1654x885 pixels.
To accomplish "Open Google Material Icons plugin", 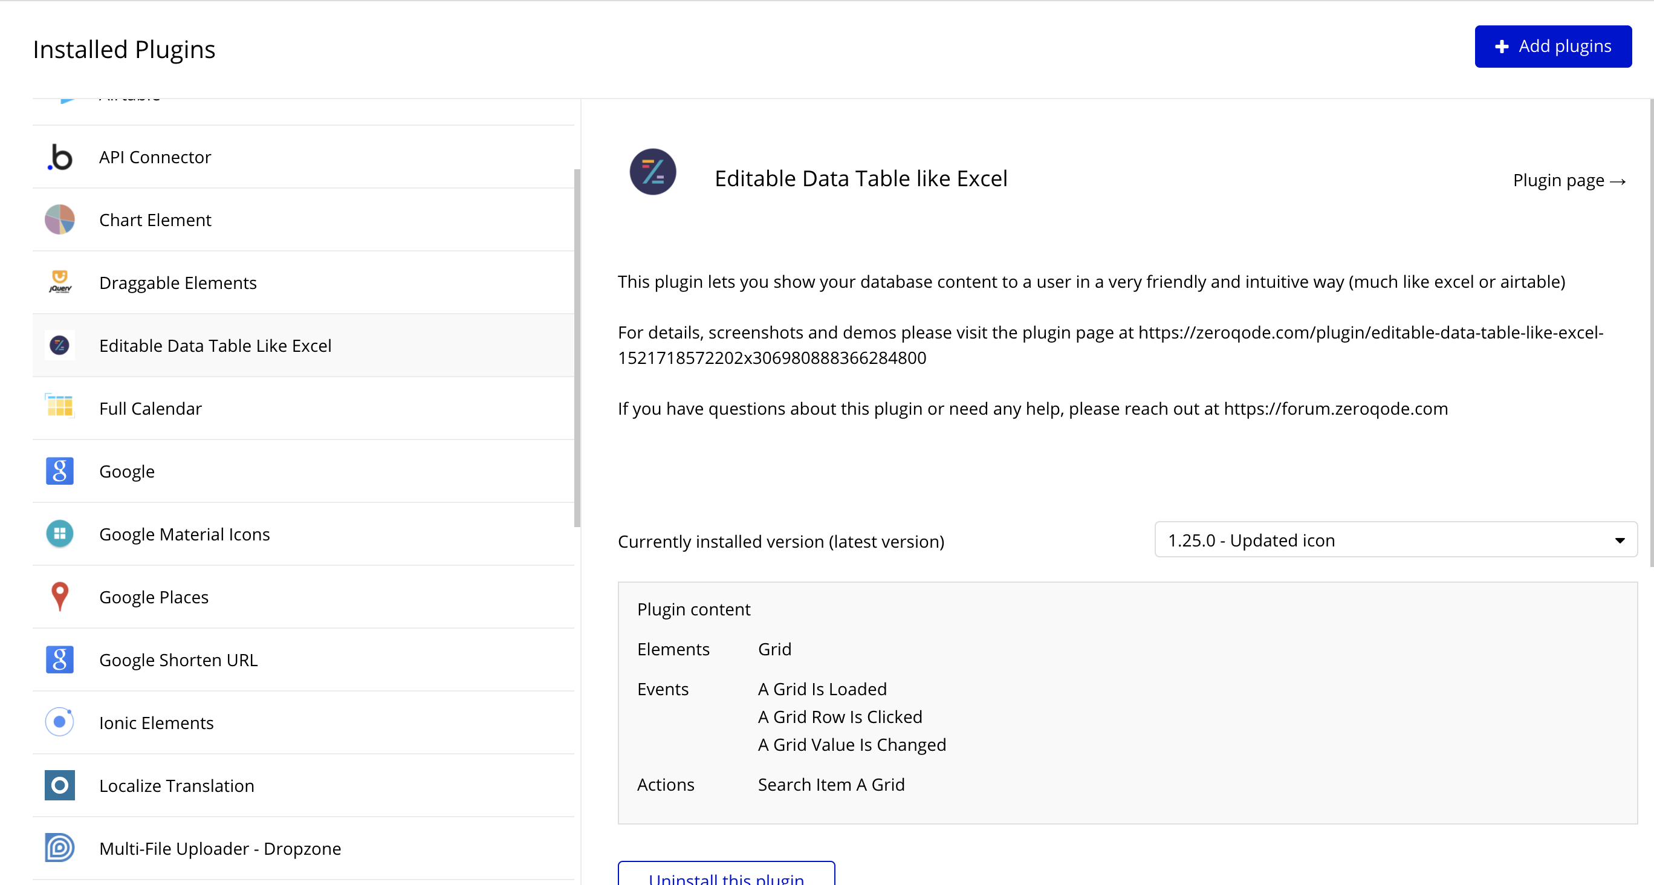I will tap(303, 534).
